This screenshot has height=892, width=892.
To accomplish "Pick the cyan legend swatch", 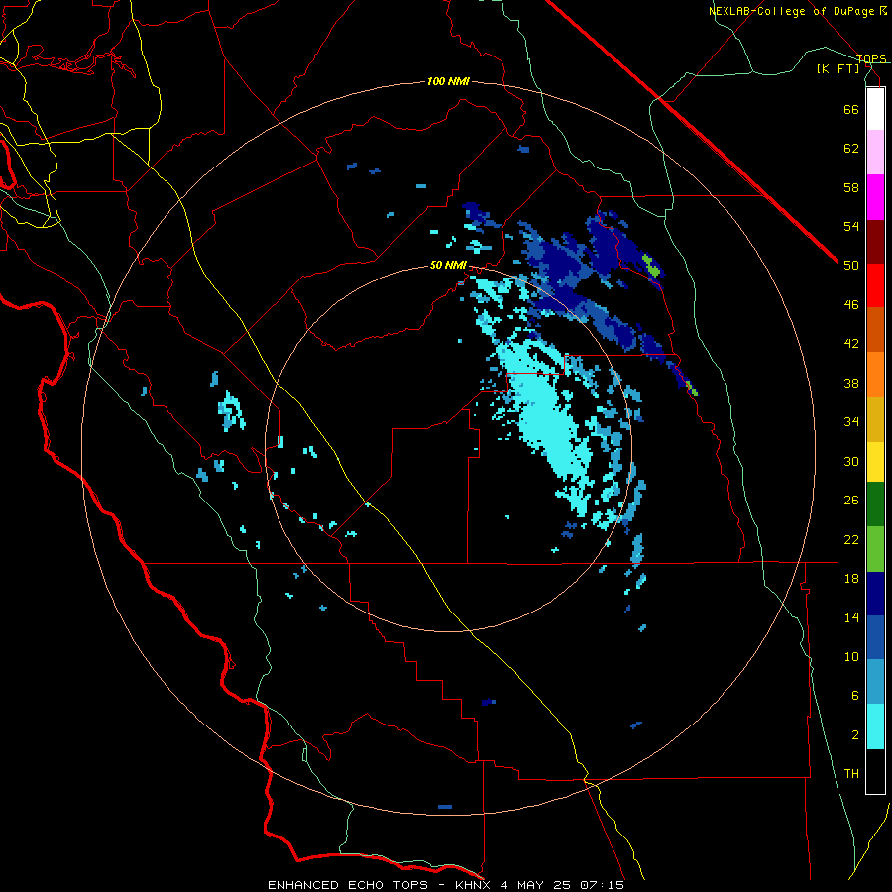I will click(x=875, y=727).
